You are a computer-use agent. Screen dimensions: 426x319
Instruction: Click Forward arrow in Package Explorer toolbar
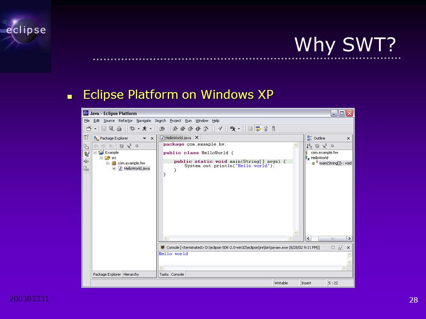tap(103, 146)
